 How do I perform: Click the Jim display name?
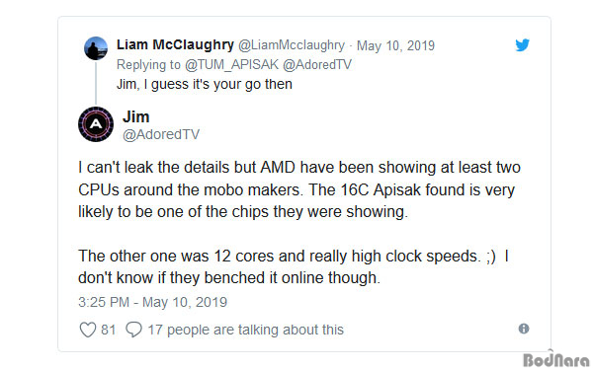[x=135, y=116]
